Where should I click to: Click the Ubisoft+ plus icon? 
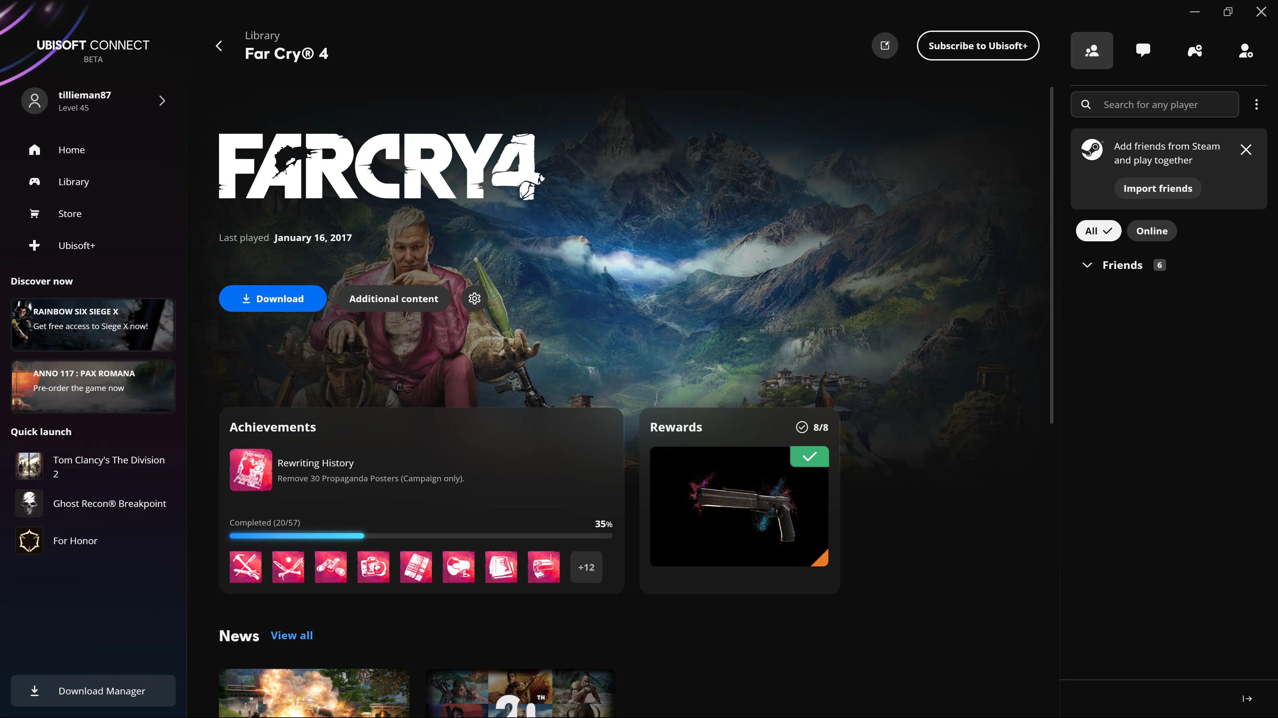pos(34,245)
